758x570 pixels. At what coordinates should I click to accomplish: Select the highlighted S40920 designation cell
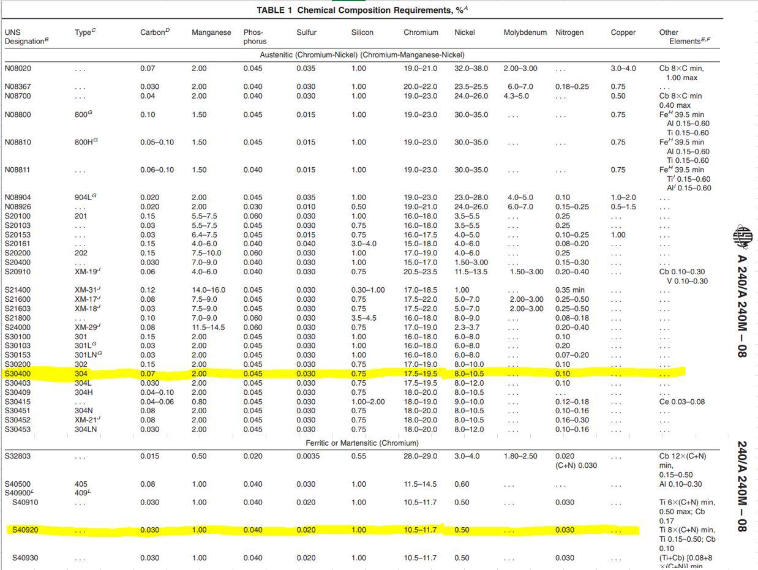[x=25, y=530]
